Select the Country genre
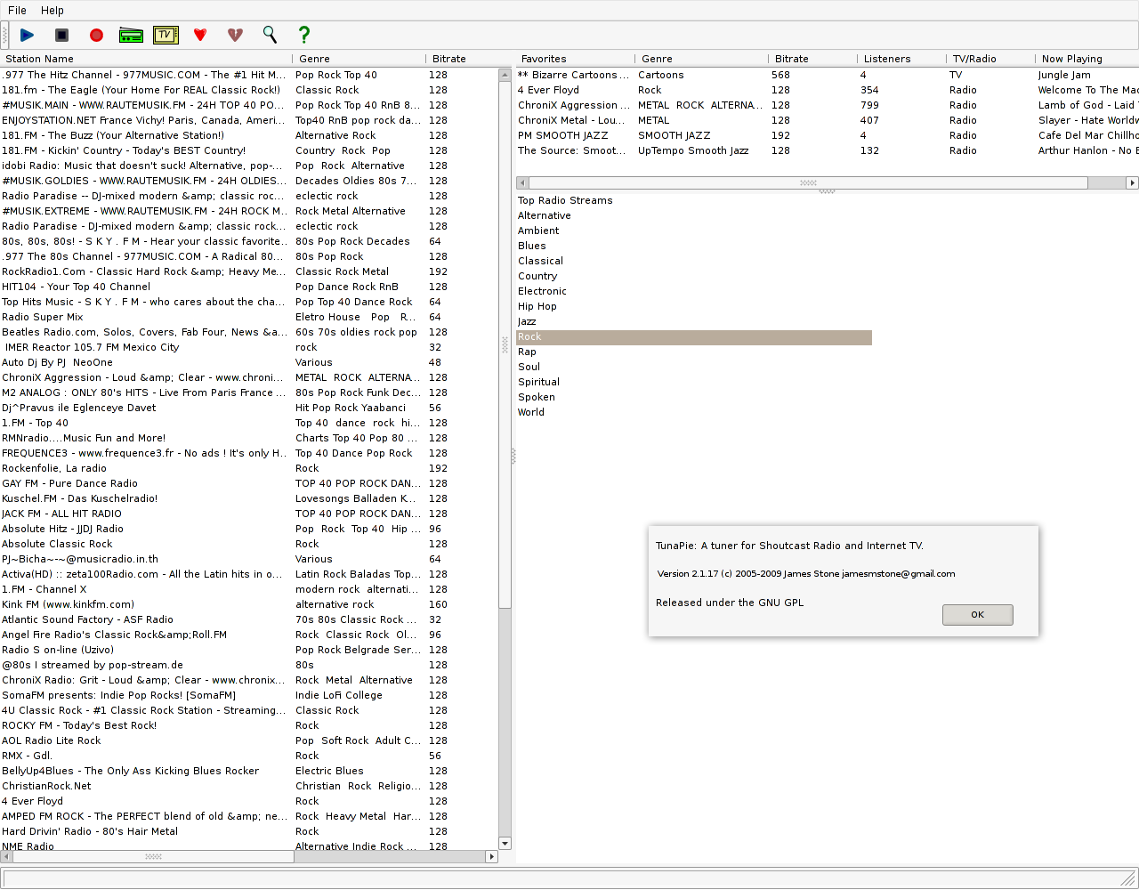This screenshot has height=890, width=1139. (694, 276)
